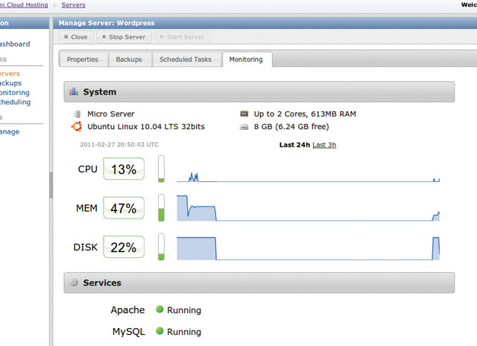Click the Manage Server: Wordpress title

(107, 23)
